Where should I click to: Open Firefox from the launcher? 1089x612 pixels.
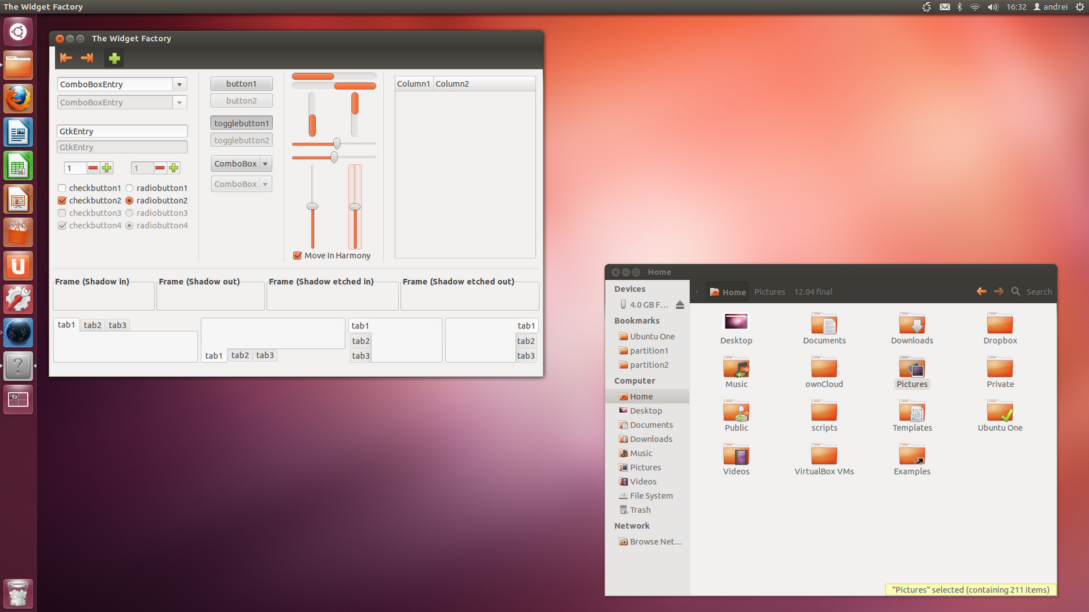(x=18, y=99)
